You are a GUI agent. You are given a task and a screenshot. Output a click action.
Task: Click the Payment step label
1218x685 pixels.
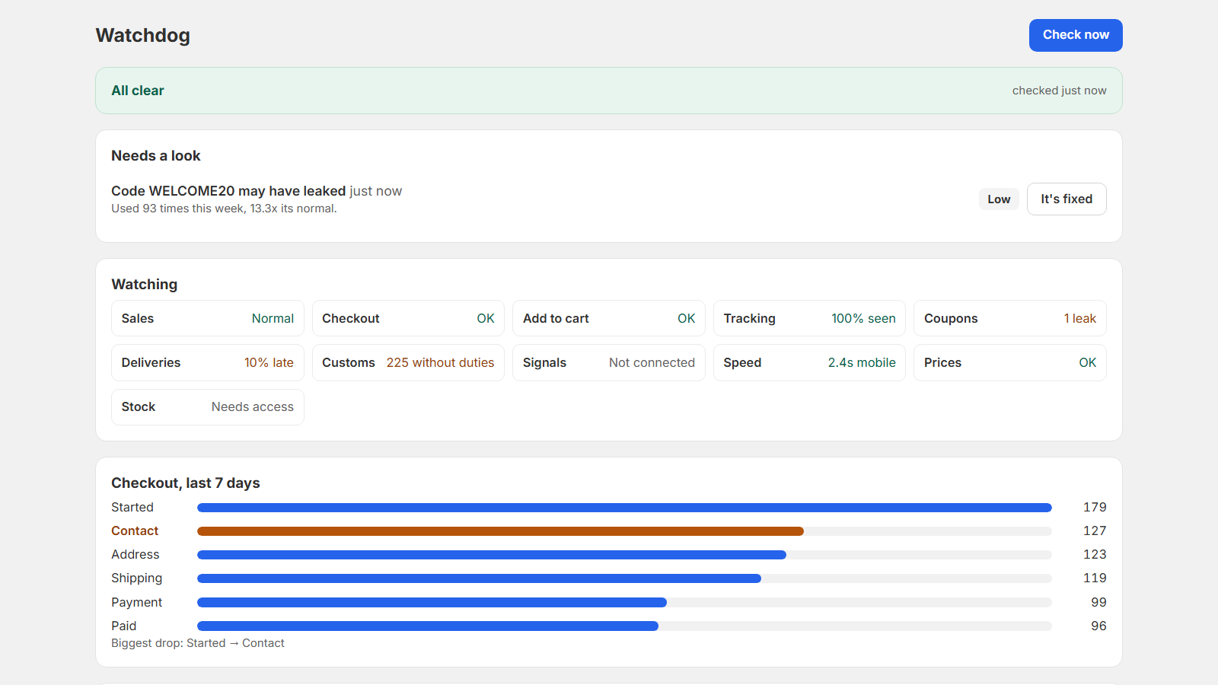tap(137, 602)
